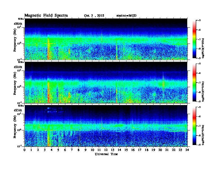Screen dimensions: 223x172
Task: Click the "Magnetic Field Spectra" title
Action: [46, 15]
